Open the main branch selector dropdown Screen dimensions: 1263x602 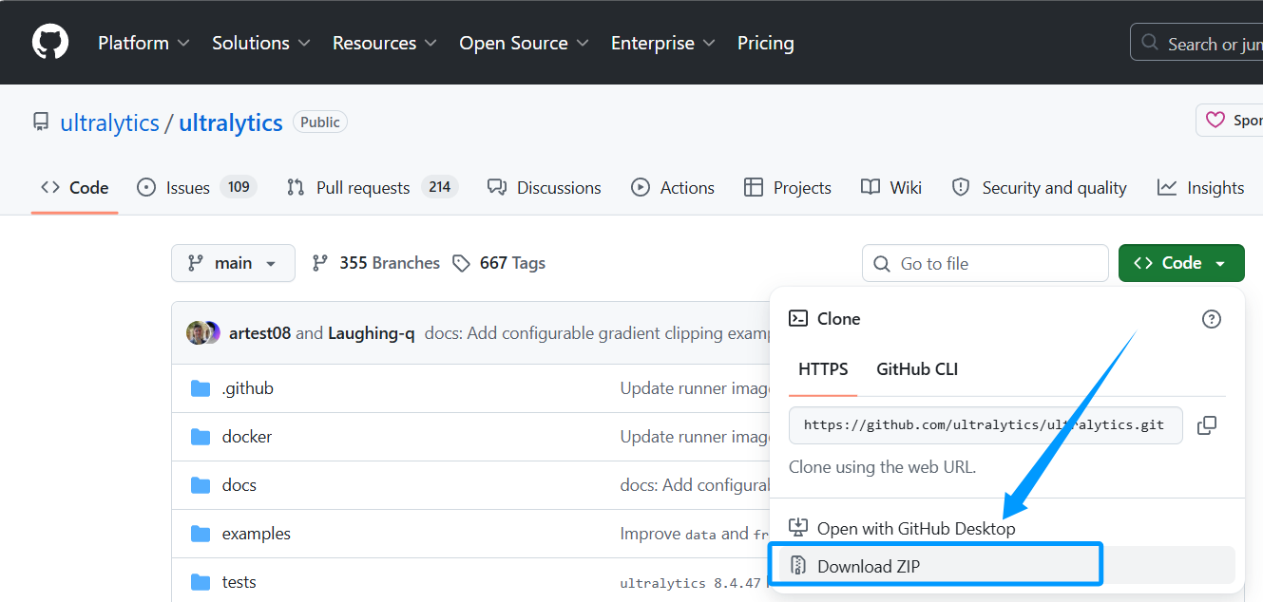(x=233, y=263)
